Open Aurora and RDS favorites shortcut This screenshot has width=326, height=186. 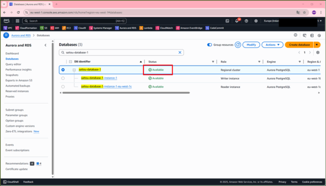[126, 28]
